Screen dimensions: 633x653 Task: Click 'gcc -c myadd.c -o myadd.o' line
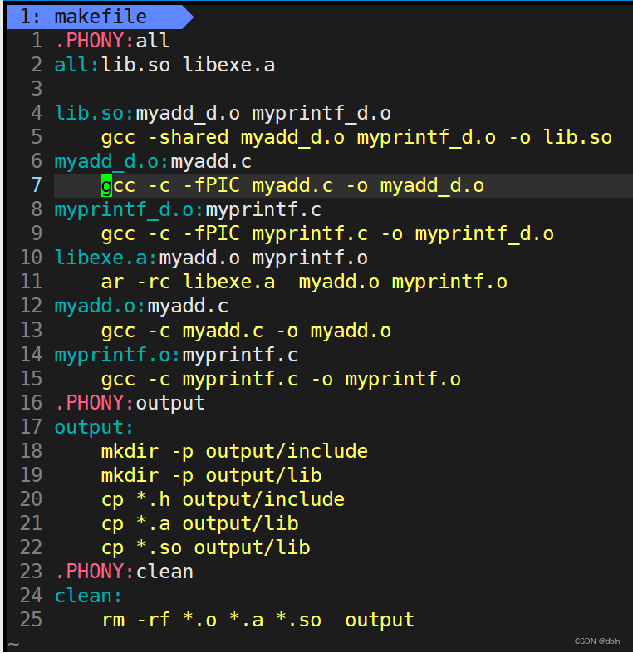[246, 331]
